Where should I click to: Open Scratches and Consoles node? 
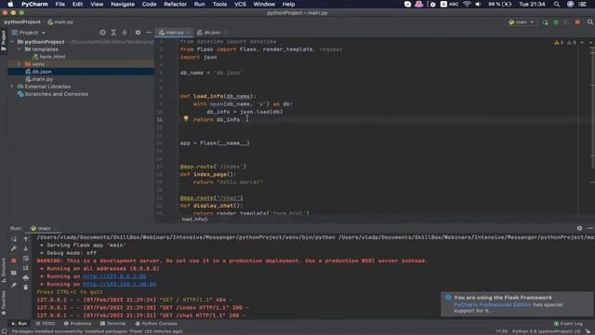(53, 94)
